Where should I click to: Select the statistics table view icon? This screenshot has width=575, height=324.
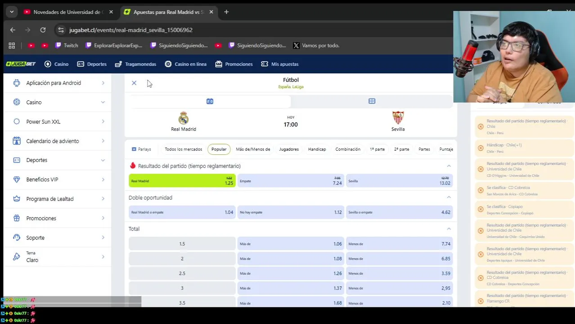click(372, 101)
